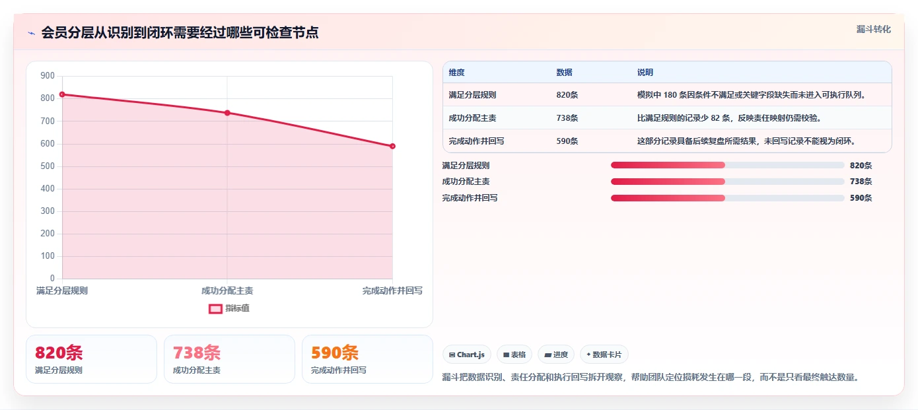Click the 900 y-axis tick label
Image resolution: width=918 pixels, height=410 pixels.
pyautogui.click(x=48, y=76)
